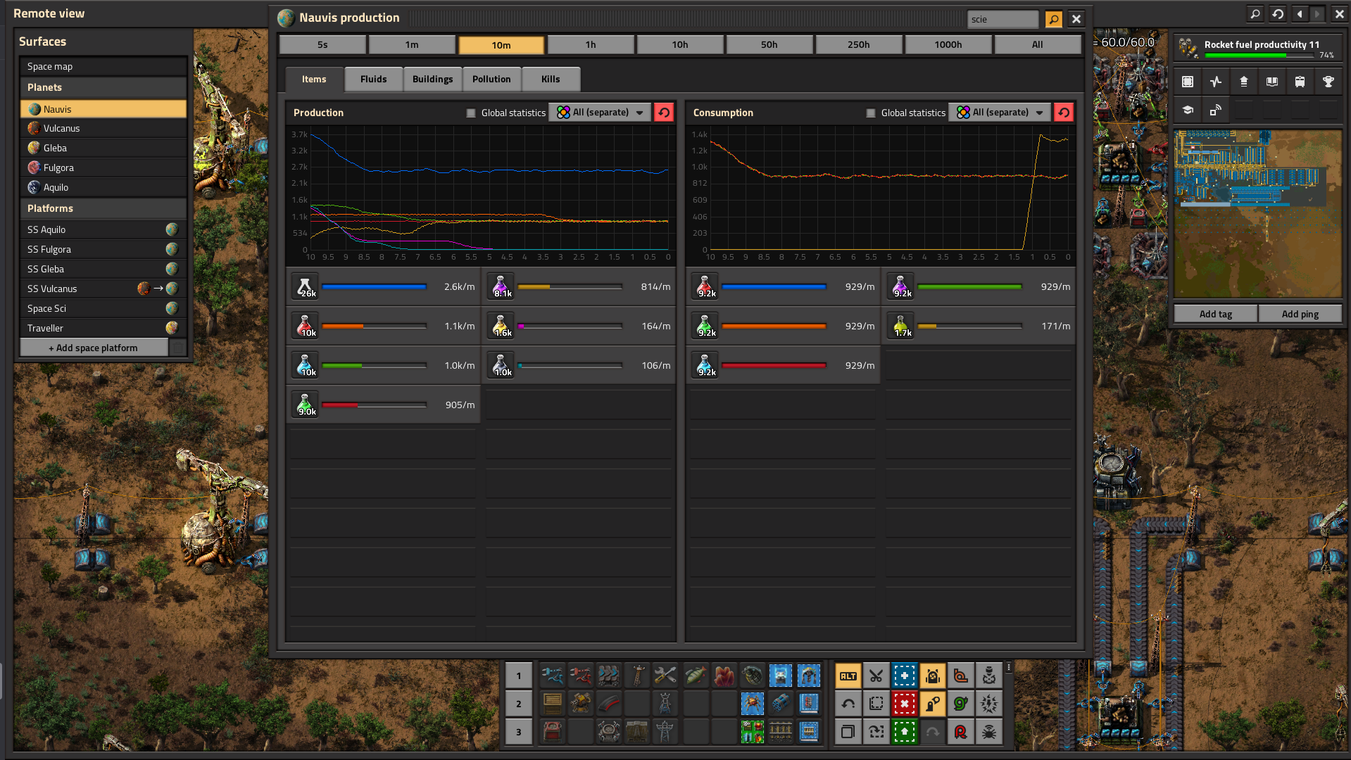This screenshot has width=1351, height=760.
Task: Reset the Consumption filter (red button)
Action: 1063,113
